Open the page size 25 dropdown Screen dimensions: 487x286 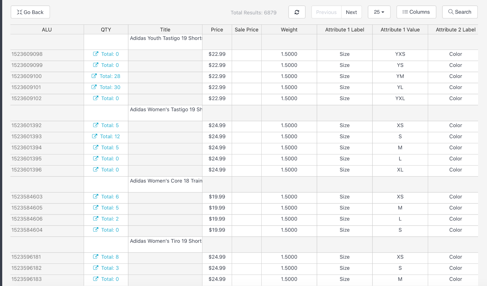tap(379, 12)
